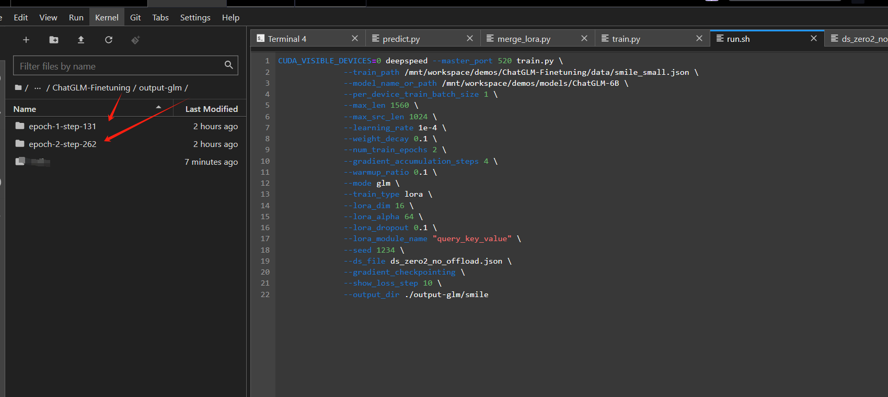
Task: Refresh the file list
Action: pos(109,40)
